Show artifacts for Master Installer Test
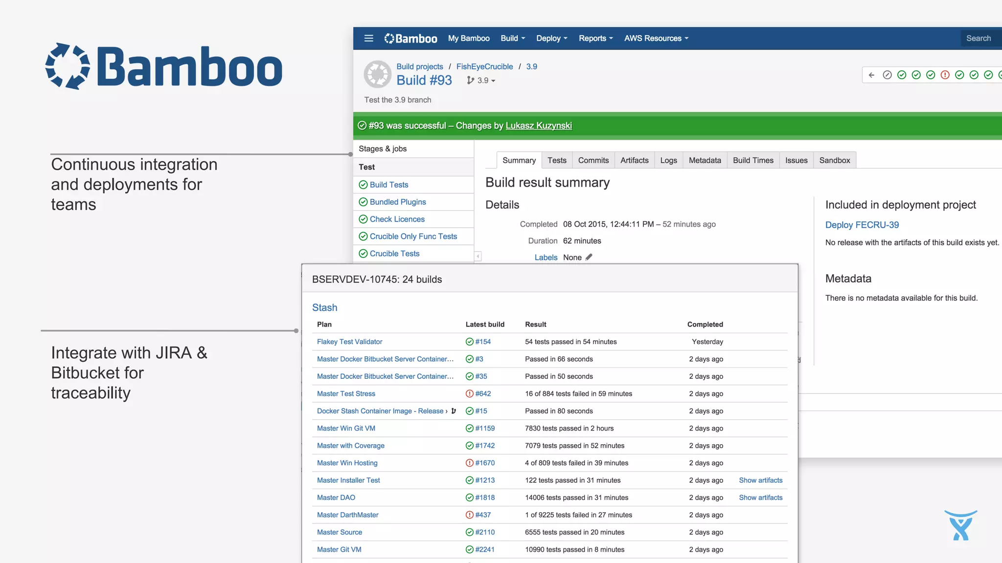The height and width of the screenshot is (563, 1002). point(760,480)
